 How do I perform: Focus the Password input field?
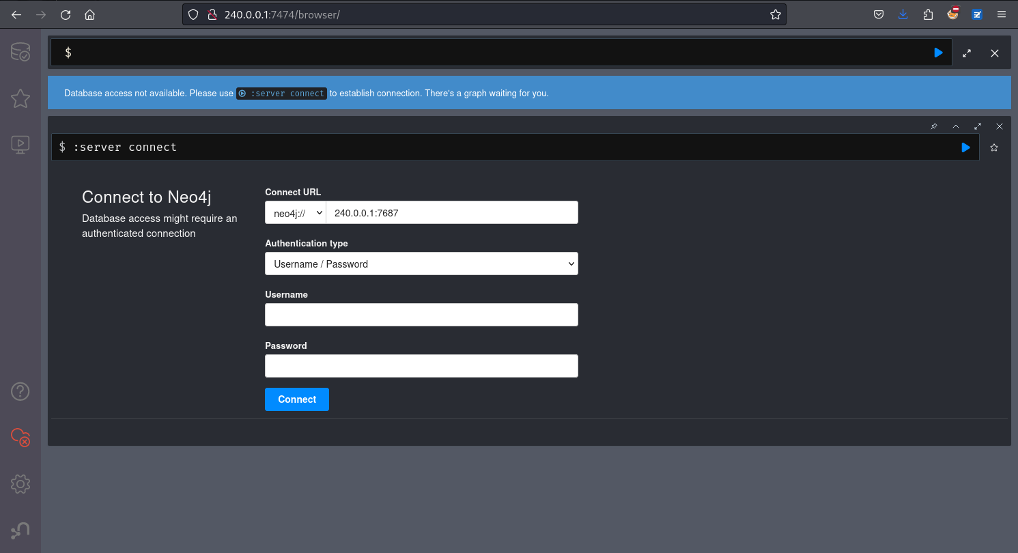[x=421, y=366]
